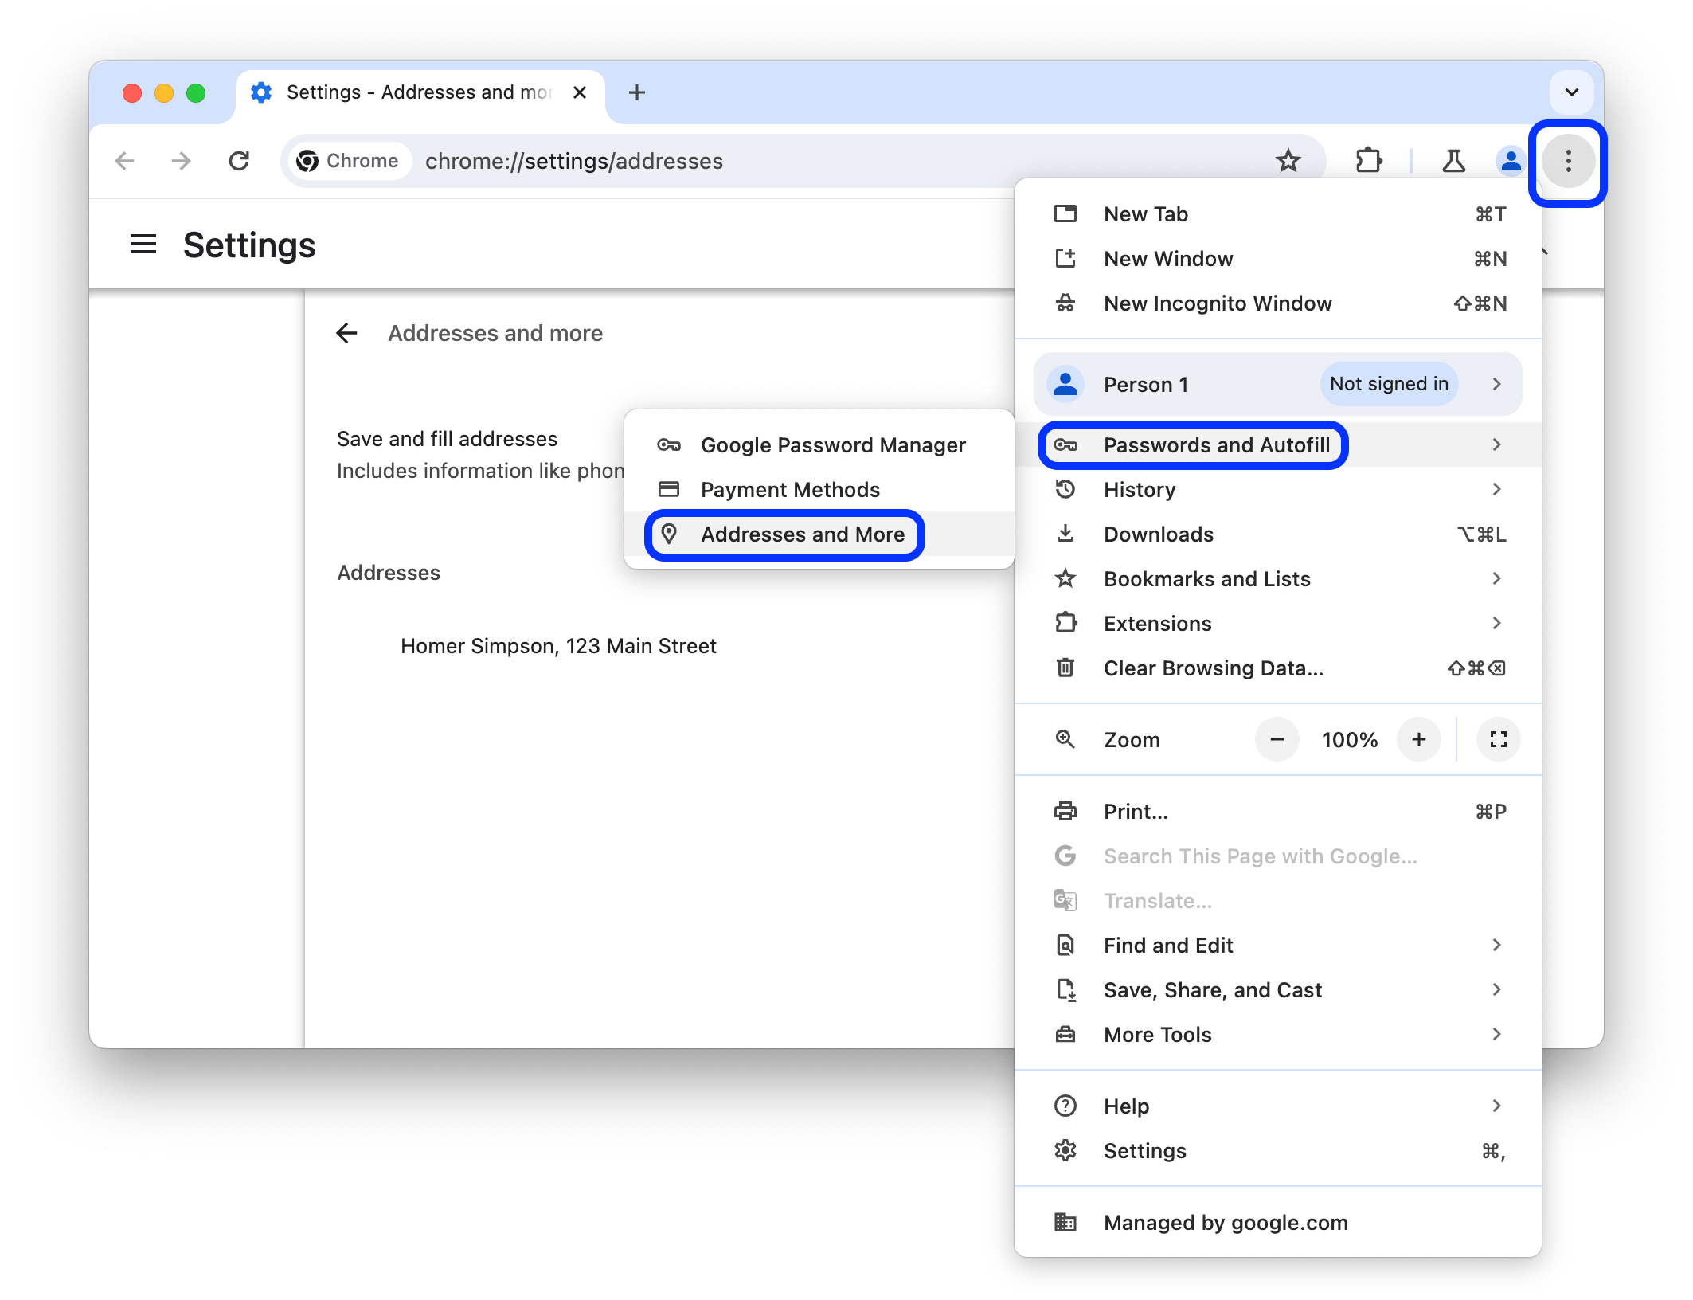This screenshot has height=1300, width=1693.
Task: Expand the History submenu chevron
Action: point(1498,489)
